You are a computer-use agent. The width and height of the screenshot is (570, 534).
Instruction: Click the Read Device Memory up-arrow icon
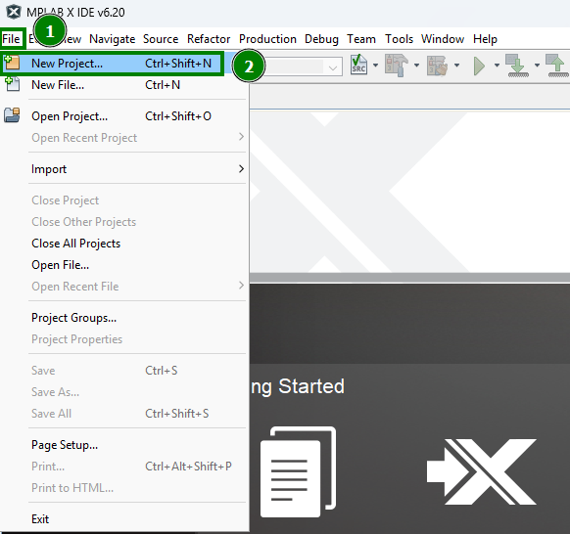point(557,66)
